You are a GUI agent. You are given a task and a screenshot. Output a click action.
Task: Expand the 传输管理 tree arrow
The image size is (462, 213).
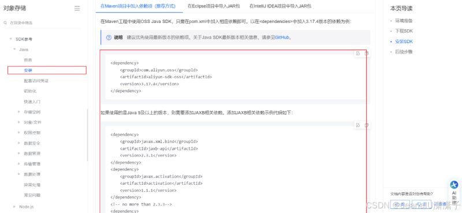(x=19, y=164)
